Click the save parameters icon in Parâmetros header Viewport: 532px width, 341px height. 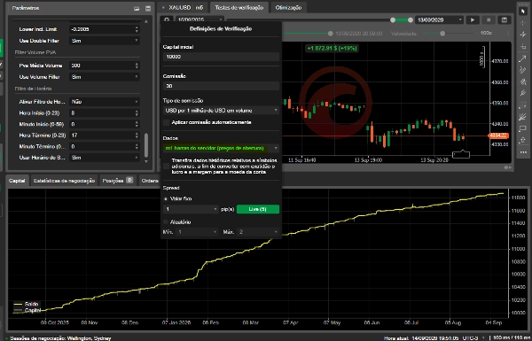pyautogui.click(x=148, y=8)
